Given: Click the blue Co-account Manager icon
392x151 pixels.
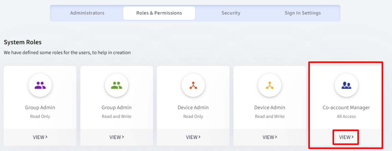Looking at the screenshot, I should click(x=346, y=85).
